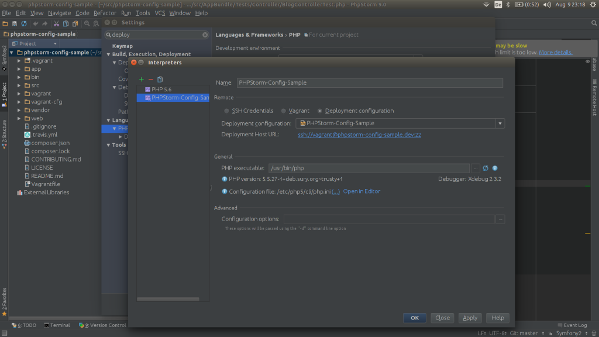Expand the src folder in project tree
This screenshot has width=599, height=337.
tap(19, 85)
